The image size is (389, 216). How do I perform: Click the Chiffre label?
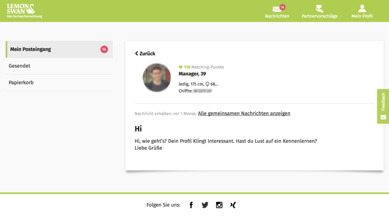point(185,91)
